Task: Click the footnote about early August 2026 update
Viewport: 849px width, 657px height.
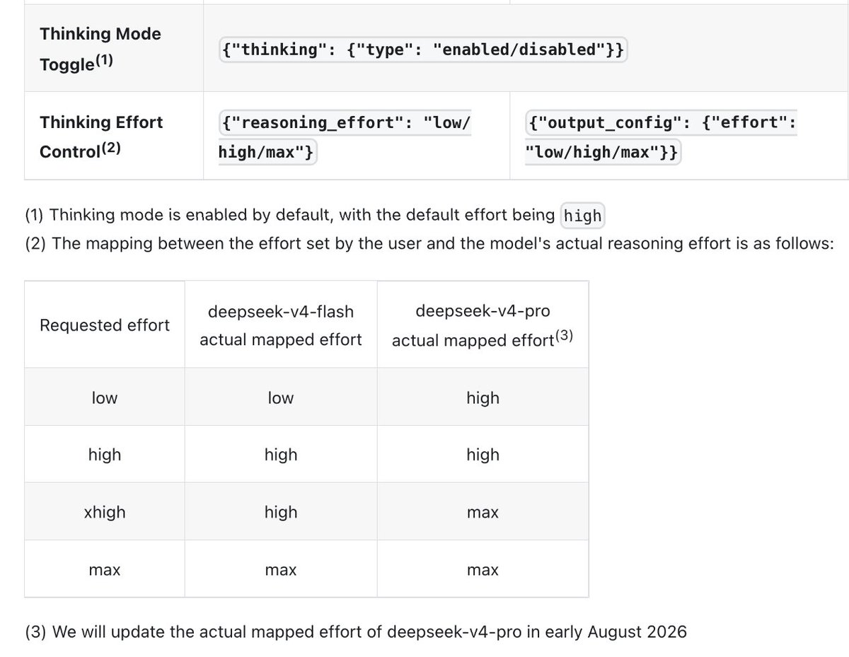Action: click(356, 632)
